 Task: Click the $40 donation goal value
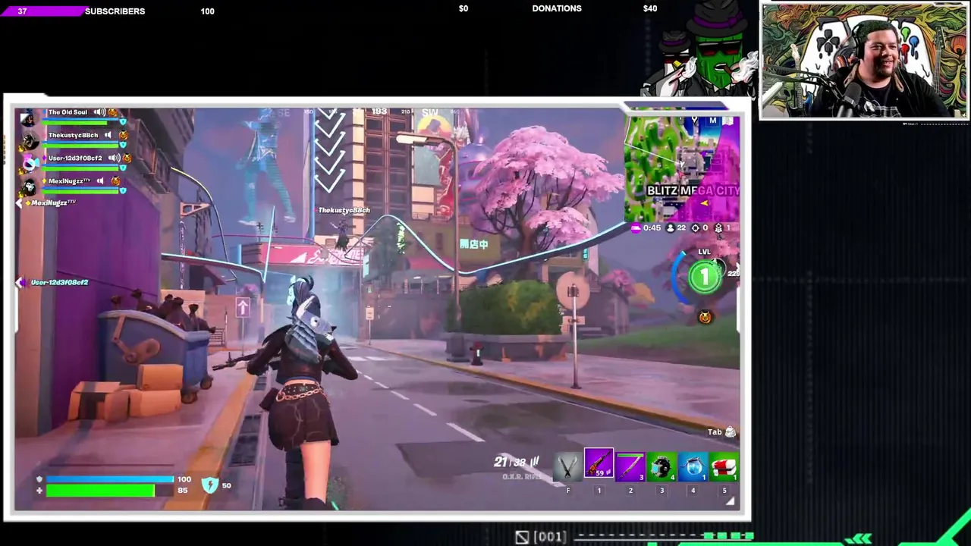650,8
